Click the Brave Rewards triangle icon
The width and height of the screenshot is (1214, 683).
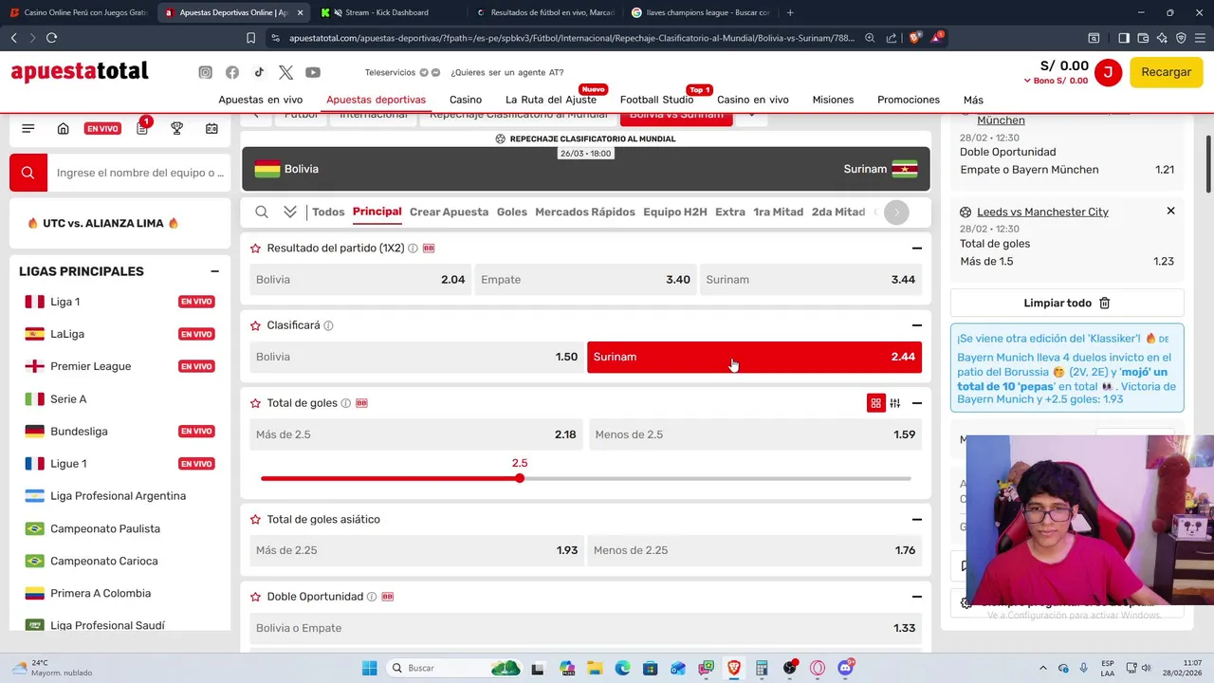click(937, 37)
